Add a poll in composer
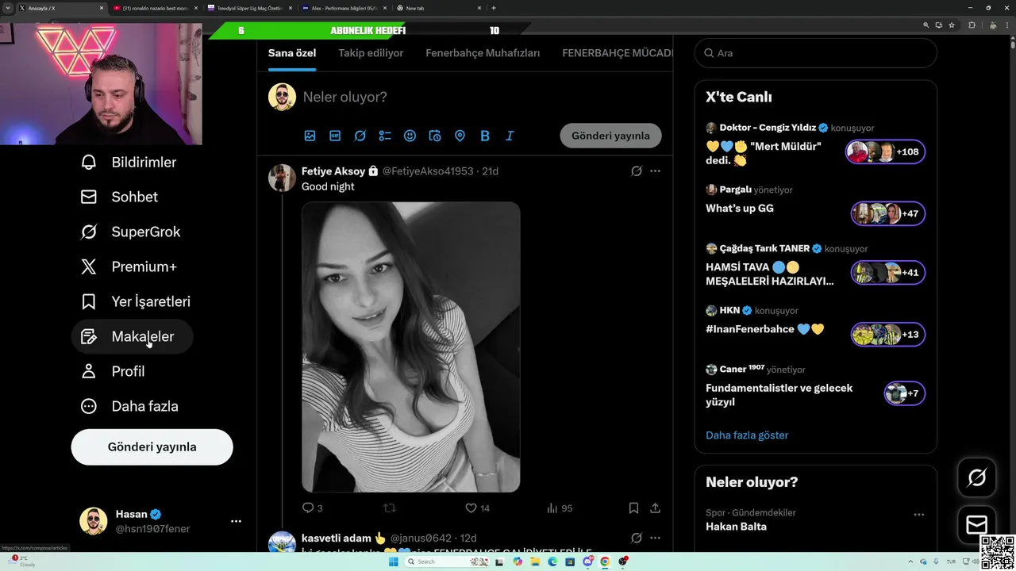This screenshot has width=1016, height=571. click(385, 136)
